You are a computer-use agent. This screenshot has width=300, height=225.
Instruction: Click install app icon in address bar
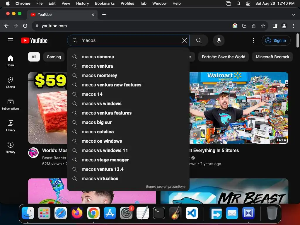244,26
